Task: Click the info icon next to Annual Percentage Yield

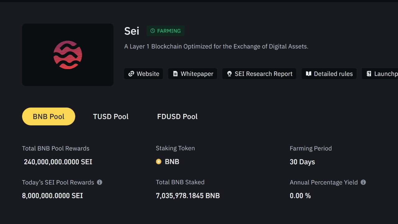Action: pyautogui.click(x=363, y=182)
